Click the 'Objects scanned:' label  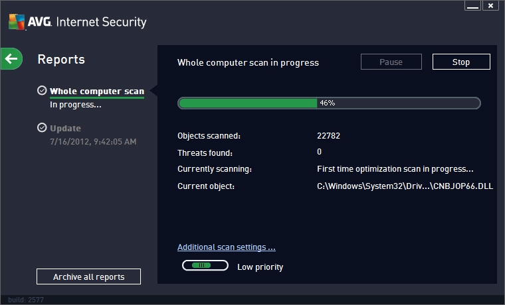tap(209, 136)
